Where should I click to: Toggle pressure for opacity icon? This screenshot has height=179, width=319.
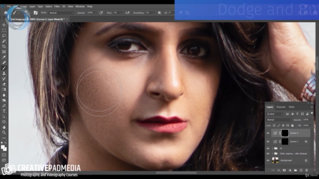101,12
